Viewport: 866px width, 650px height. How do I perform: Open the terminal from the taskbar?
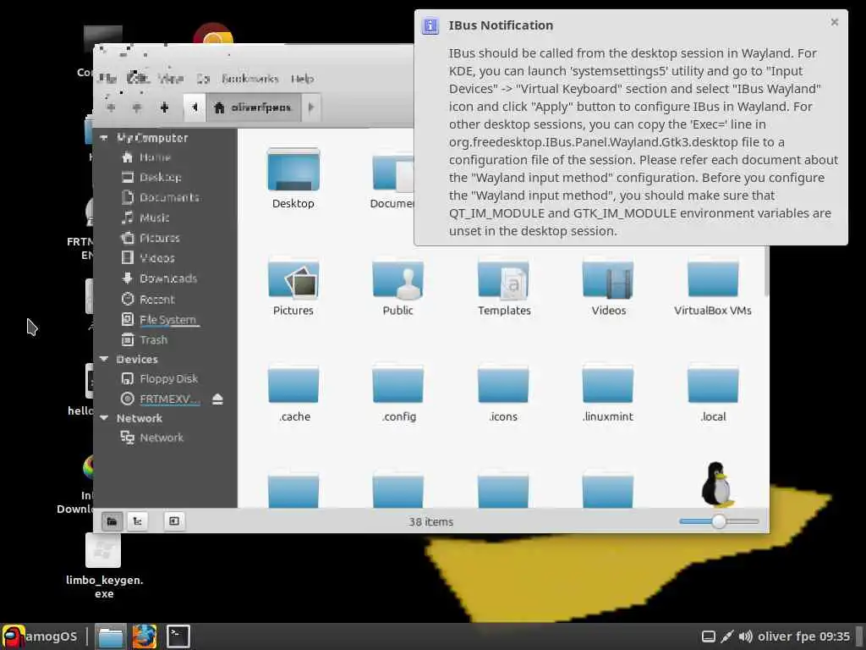tap(178, 636)
